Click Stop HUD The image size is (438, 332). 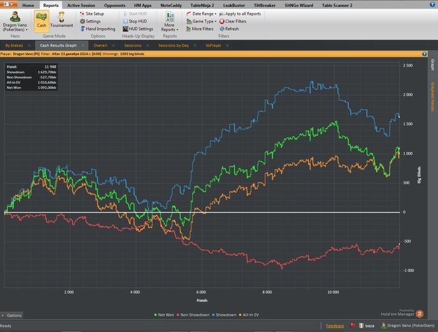(x=135, y=21)
